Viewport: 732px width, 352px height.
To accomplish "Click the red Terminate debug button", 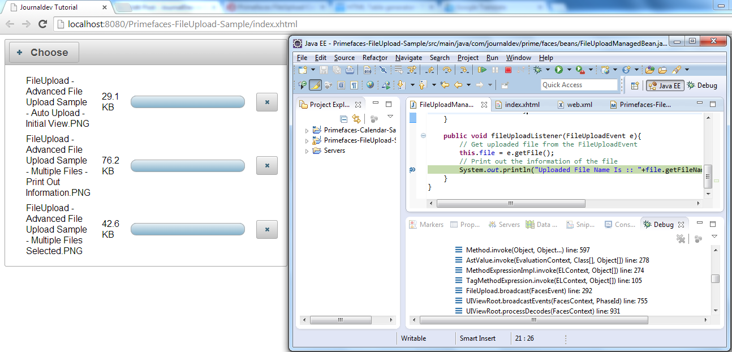I will click(508, 70).
